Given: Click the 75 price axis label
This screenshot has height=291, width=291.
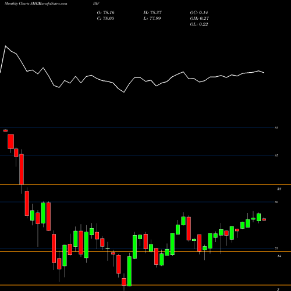Looking at the screenshot, I should point(276,248).
